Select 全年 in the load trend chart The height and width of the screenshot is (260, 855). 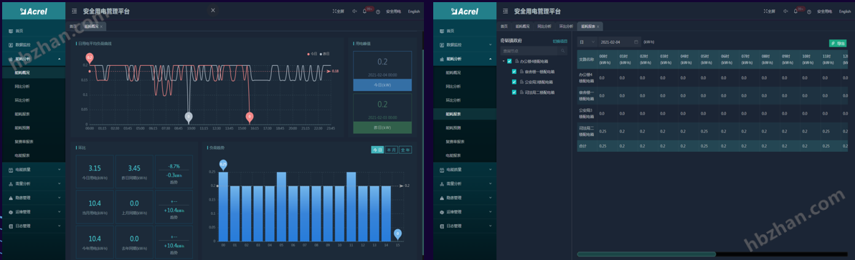405,150
